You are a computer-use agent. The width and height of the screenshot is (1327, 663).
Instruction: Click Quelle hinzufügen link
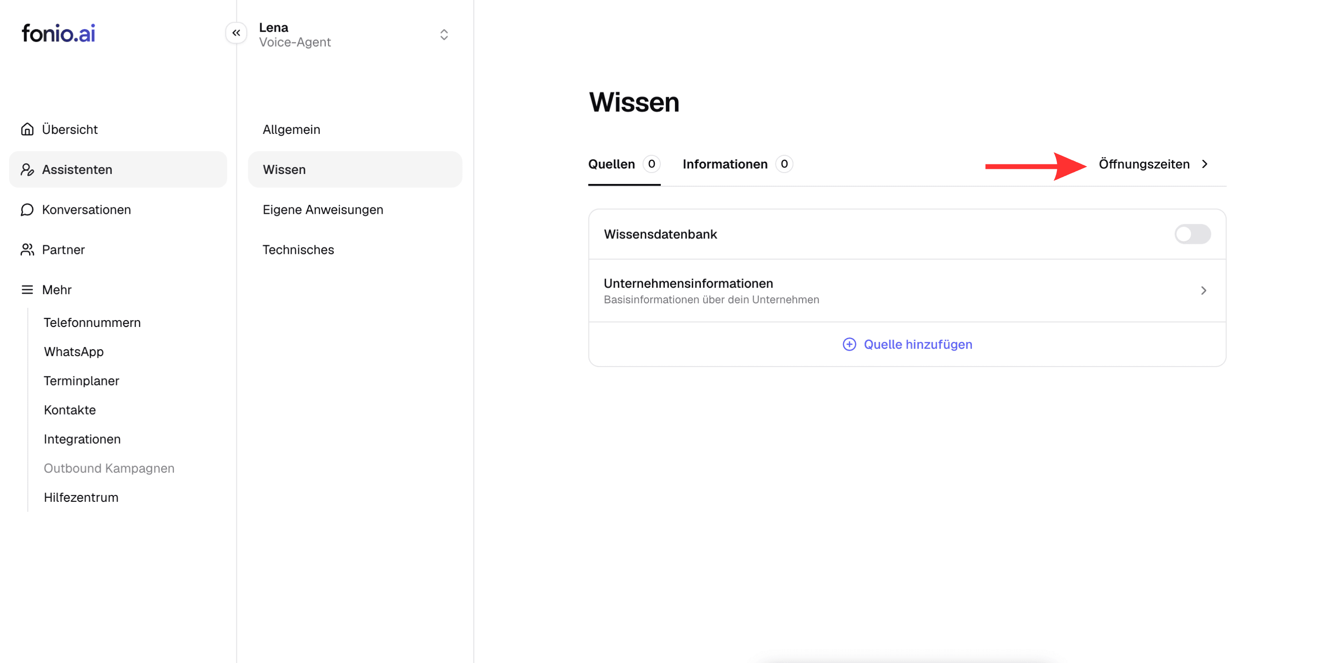907,344
